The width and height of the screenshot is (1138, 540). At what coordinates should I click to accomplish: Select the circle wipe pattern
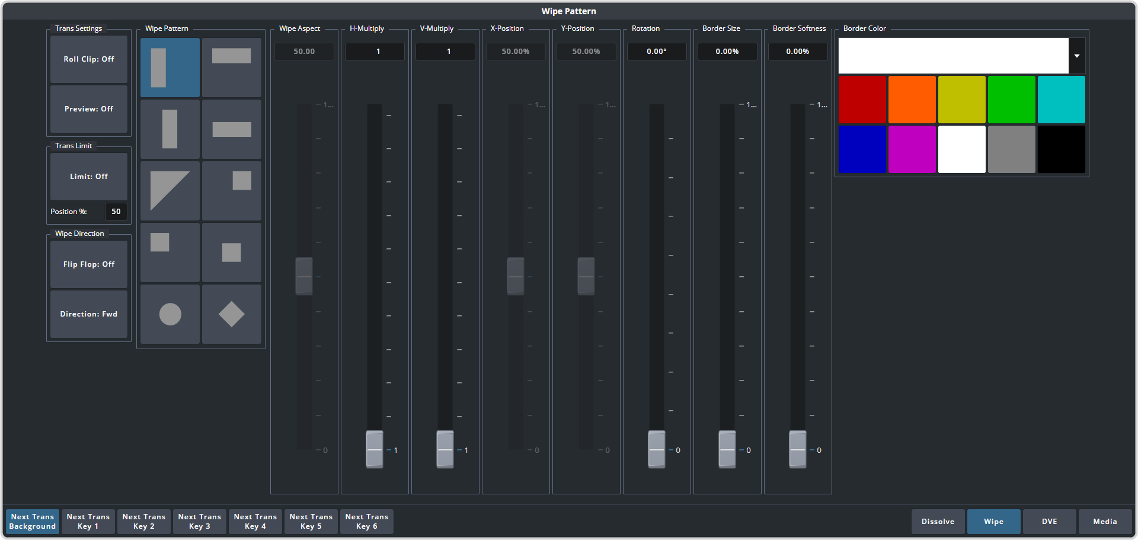170,314
